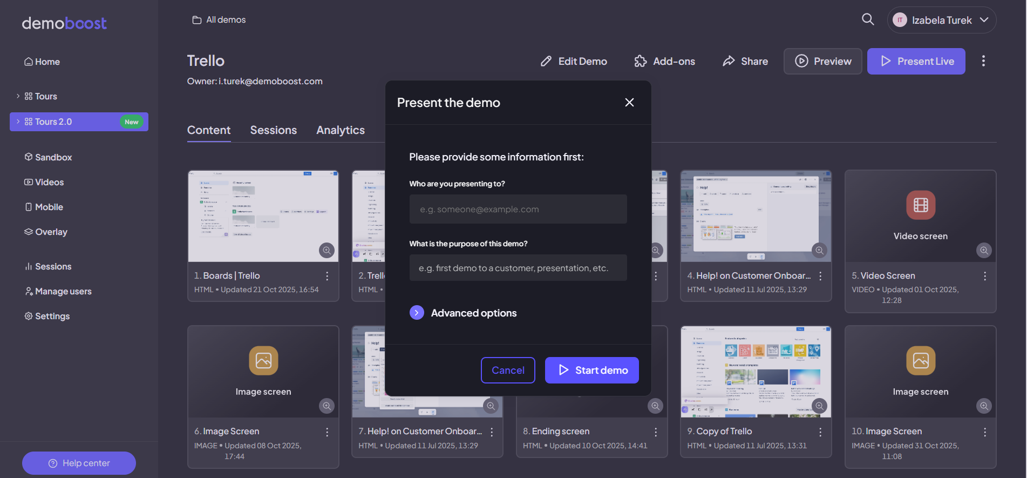This screenshot has width=1027, height=478.
Task: Zoom the Boards | Trello thumbnail
Action: tap(327, 250)
